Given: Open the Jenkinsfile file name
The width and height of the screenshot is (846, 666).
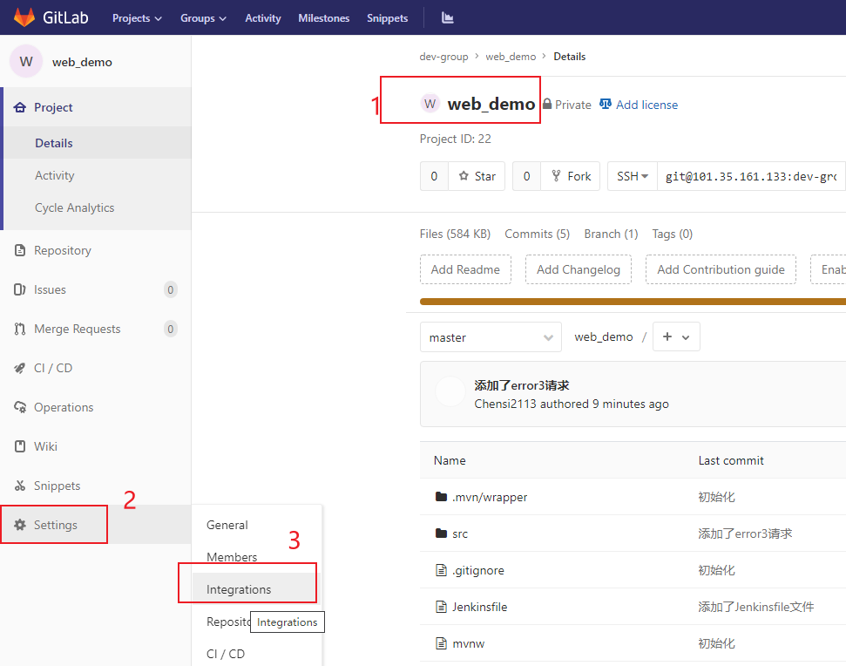Looking at the screenshot, I should [480, 607].
